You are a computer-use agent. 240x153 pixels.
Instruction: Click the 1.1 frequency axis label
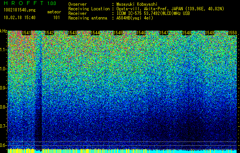3,50
